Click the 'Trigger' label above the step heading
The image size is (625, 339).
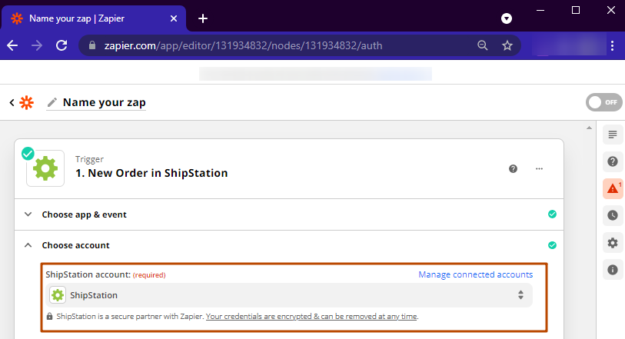point(89,159)
